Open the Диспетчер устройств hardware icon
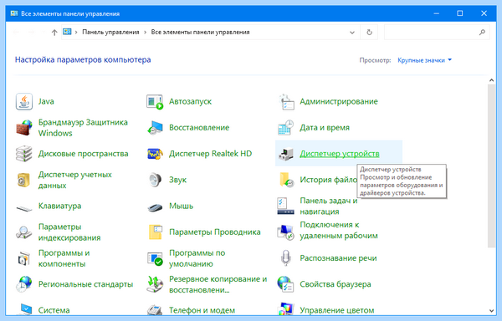The image size is (502, 321). click(x=286, y=154)
